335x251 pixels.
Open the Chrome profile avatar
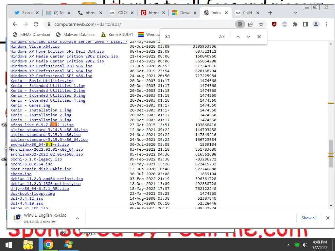(316, 24)
